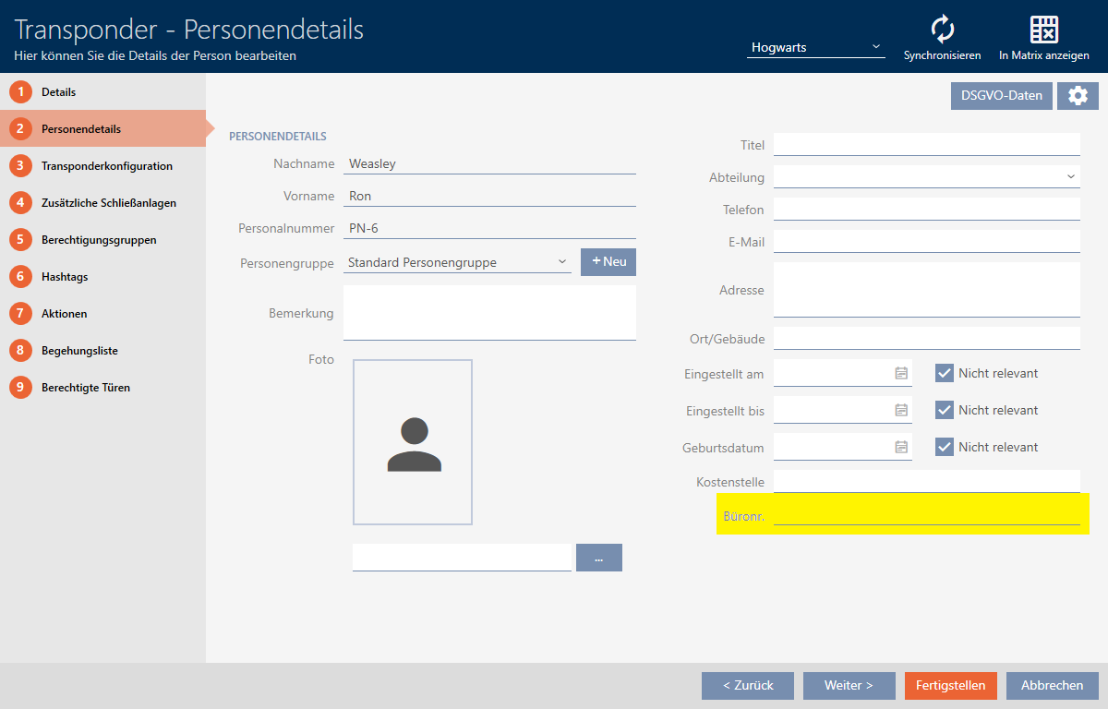The width and height of the screenshot is (1108, 709).
Task: Open settings with the gear icon
Action: [x=1078, y=96]
